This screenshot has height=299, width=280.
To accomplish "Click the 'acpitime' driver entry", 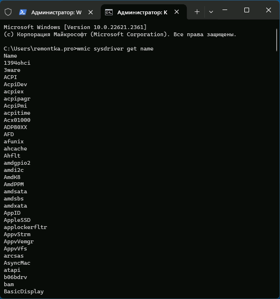I will [x=17, y=113].
